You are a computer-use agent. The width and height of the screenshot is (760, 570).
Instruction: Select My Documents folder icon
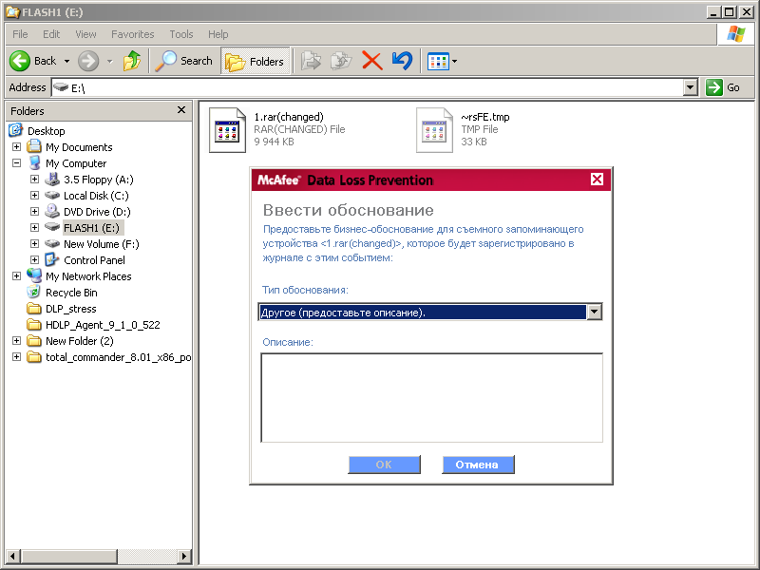(x=34, y=146)
